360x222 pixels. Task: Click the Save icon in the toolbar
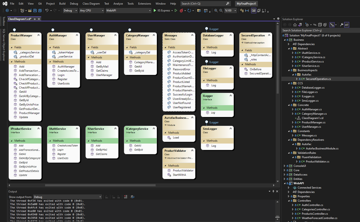35,10
